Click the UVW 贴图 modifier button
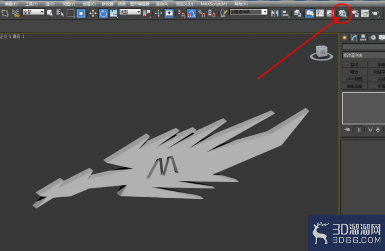This screenshot has width=385, height=251. tap(354, 79)
